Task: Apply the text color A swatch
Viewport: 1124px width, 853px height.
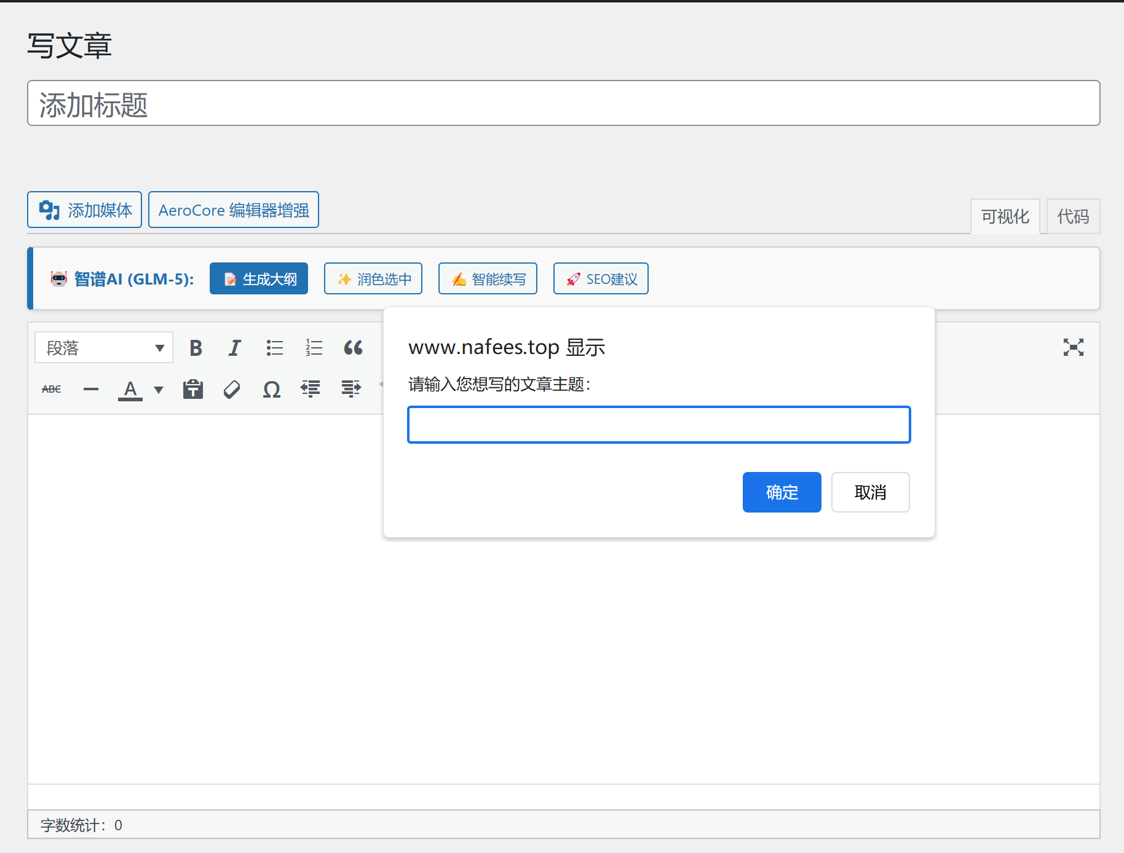Action: [x=130, y=389]
